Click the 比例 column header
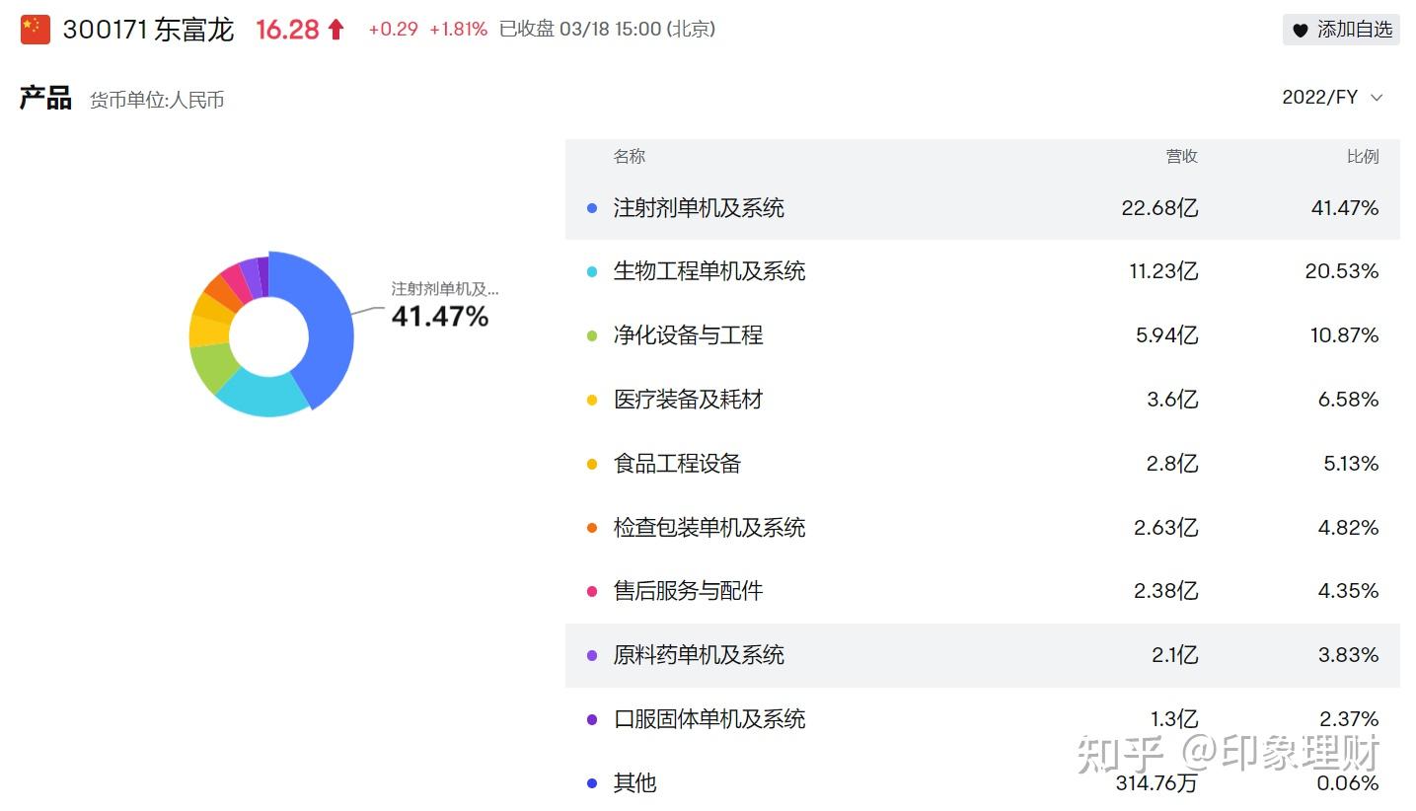 (x=1363, y=156)
